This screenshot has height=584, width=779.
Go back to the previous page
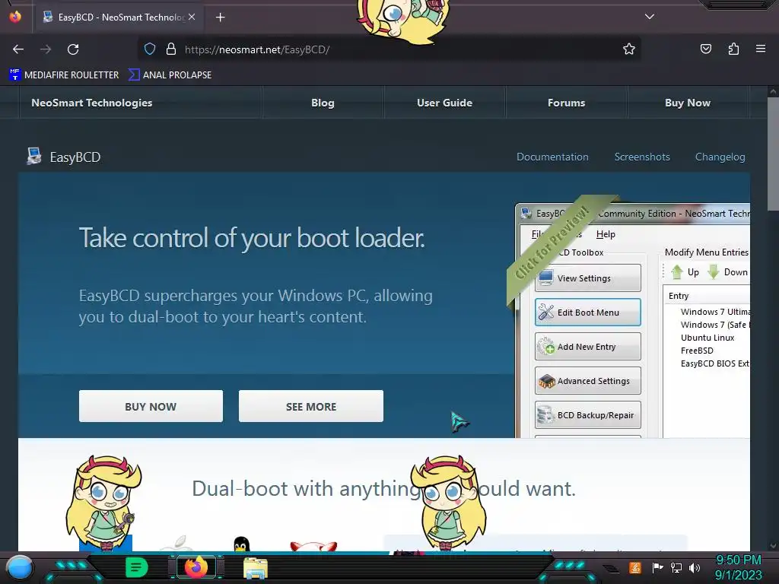click(18, 49)
